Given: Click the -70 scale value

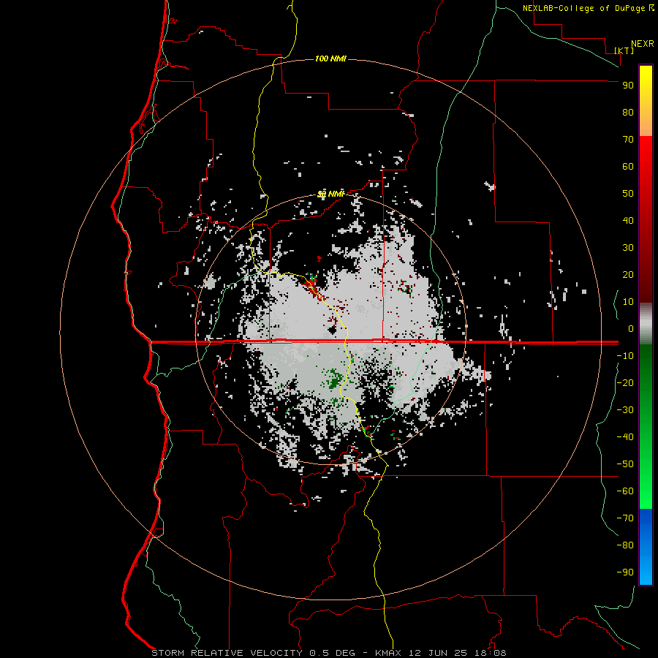Looking at the screenshot, I should point(625,518).
